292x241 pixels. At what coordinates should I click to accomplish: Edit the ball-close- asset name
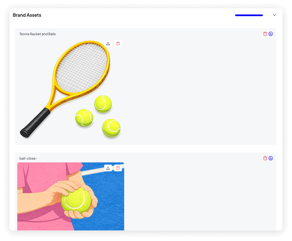coord(28,159)
